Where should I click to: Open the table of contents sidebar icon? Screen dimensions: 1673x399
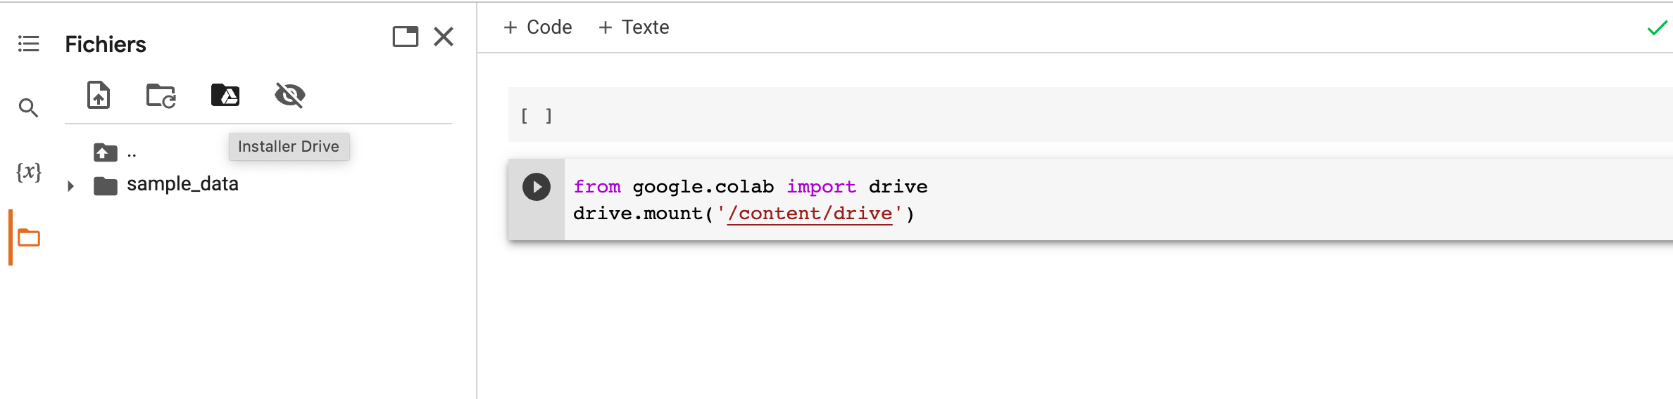tap(28, 44)
